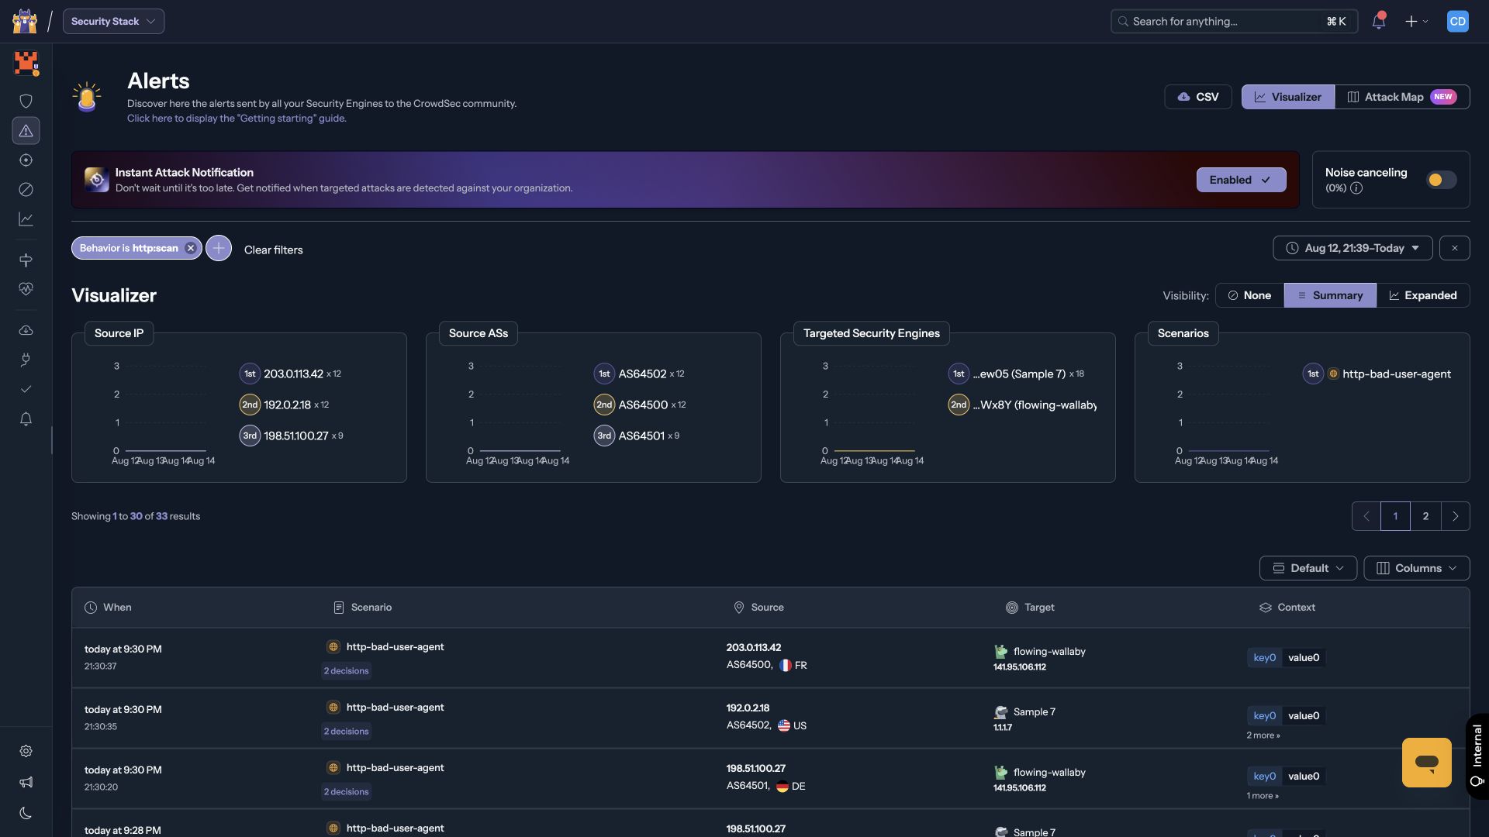Click the orange organization avatar icon

[26, 63]
